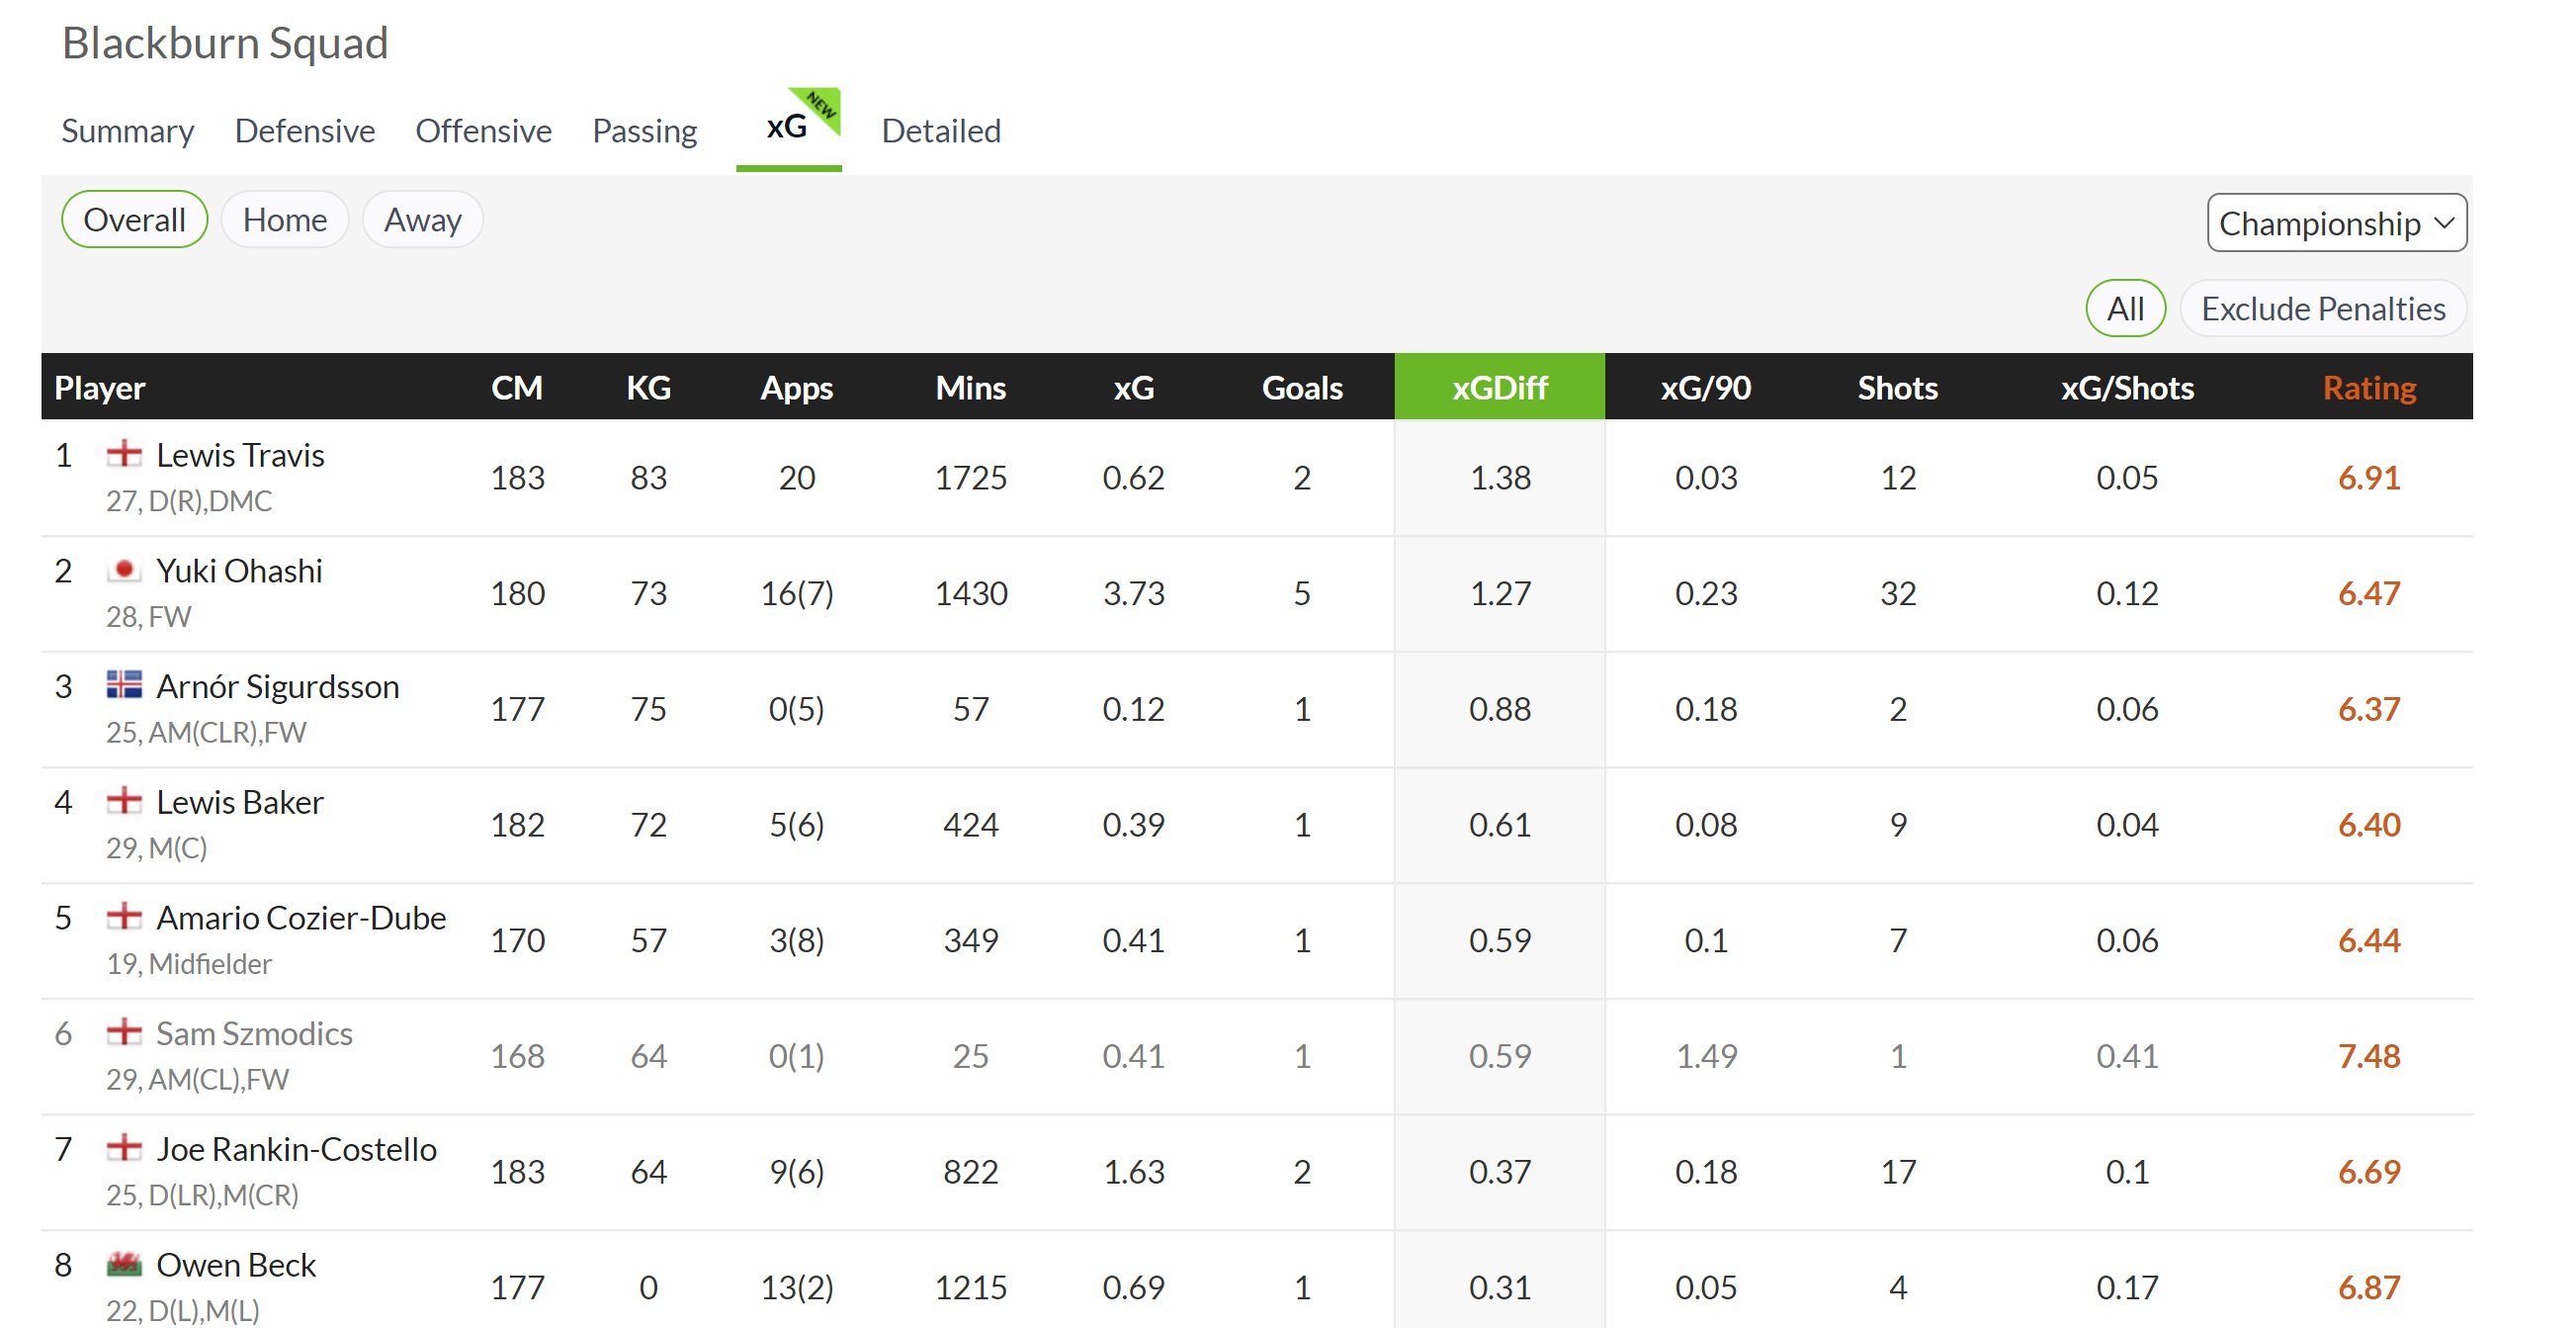Open the Detailed tab
The height and width of the screenshot is (1328, 2576).
(x=941, y=130)
